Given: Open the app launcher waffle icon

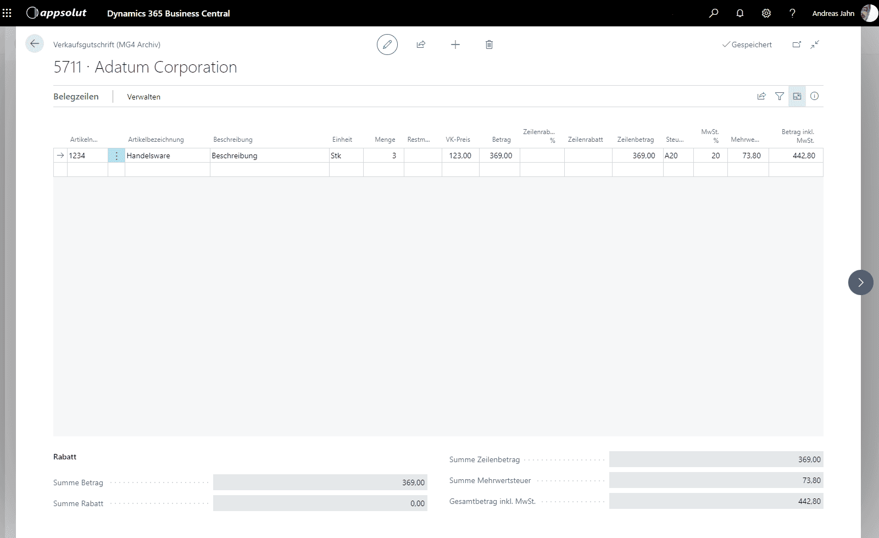Looking at the screenshot, I should [x=7, y=13].
